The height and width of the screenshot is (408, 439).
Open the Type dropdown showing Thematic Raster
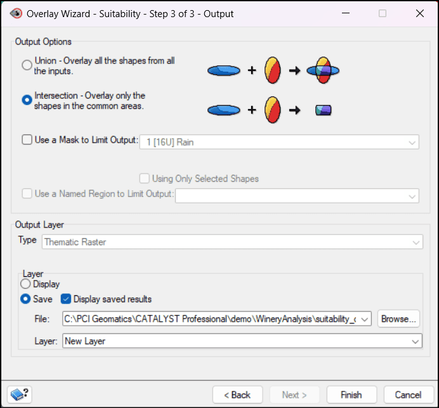(232, 242)
